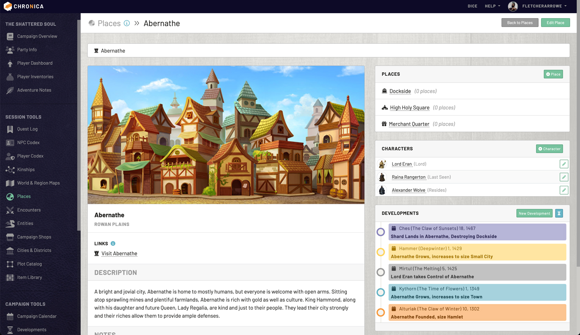
Task: Select the purple Ches 1467 timeline marker
Action: tap(380, 232)
